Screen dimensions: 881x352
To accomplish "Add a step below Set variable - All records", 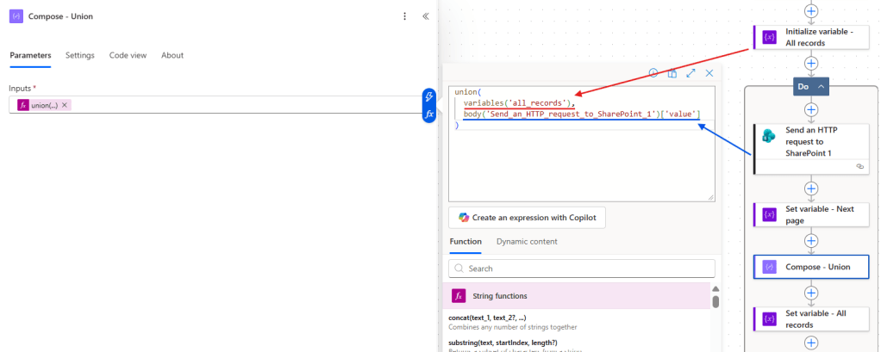I will tap(811, 343).
